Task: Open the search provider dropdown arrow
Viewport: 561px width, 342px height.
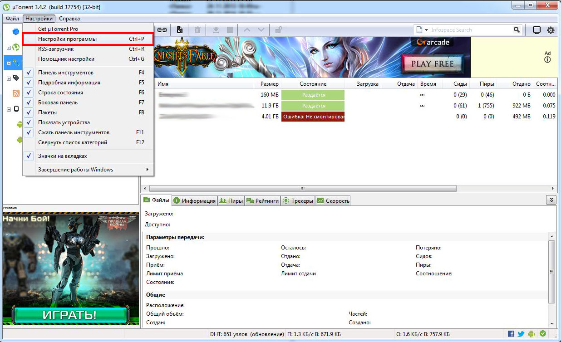Action: pyautogui.click(x=426, y=30)
